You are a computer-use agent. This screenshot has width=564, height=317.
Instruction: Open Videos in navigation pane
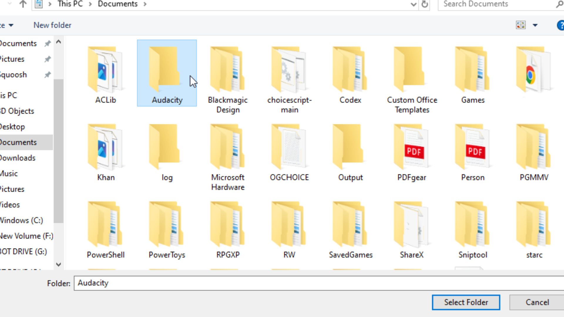pyautogui.click(x=10, y=205)
